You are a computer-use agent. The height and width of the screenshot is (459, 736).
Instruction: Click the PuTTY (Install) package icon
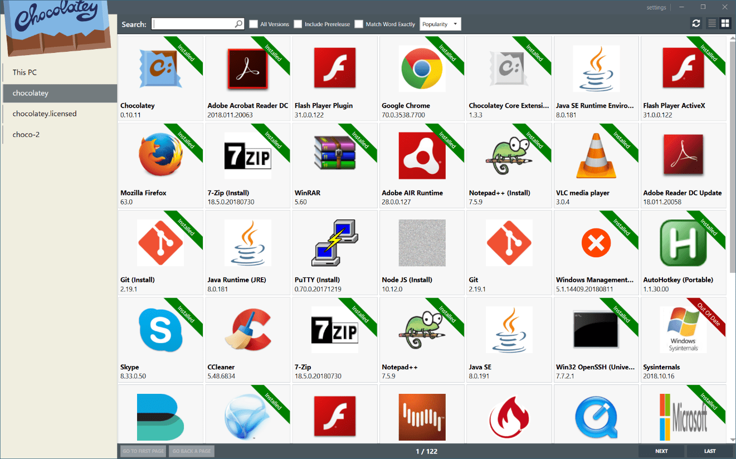pyautogui.click(x=334, y=243)
